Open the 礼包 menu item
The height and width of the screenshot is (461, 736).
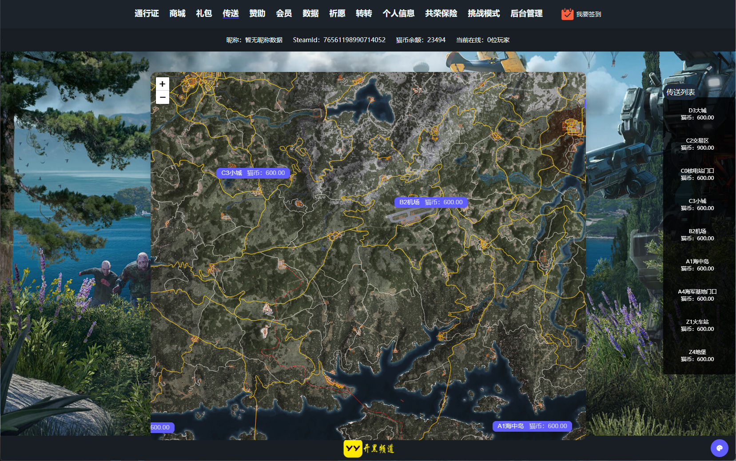pos(204,14)
